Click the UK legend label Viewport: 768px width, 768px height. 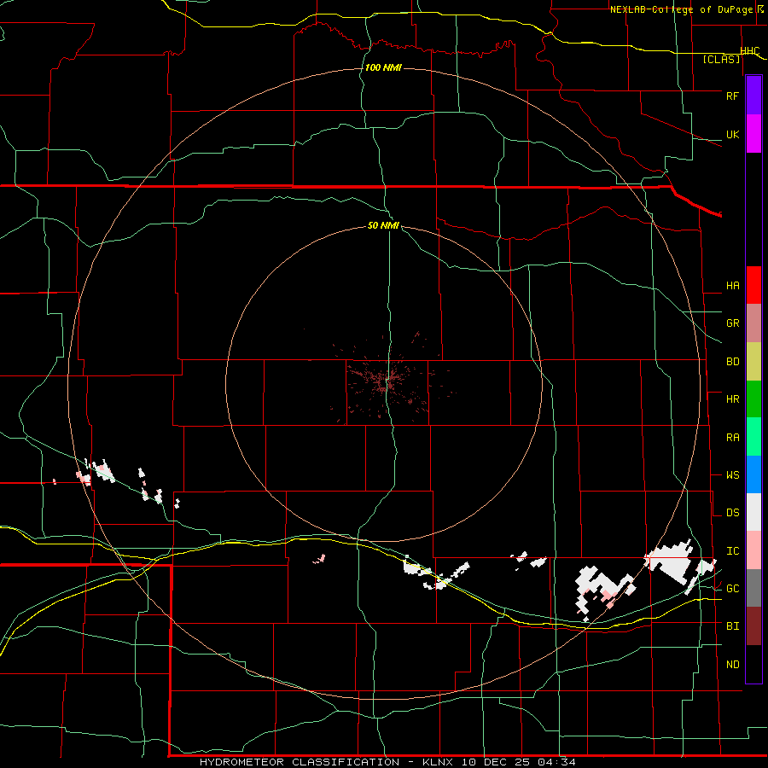(732, 134)
